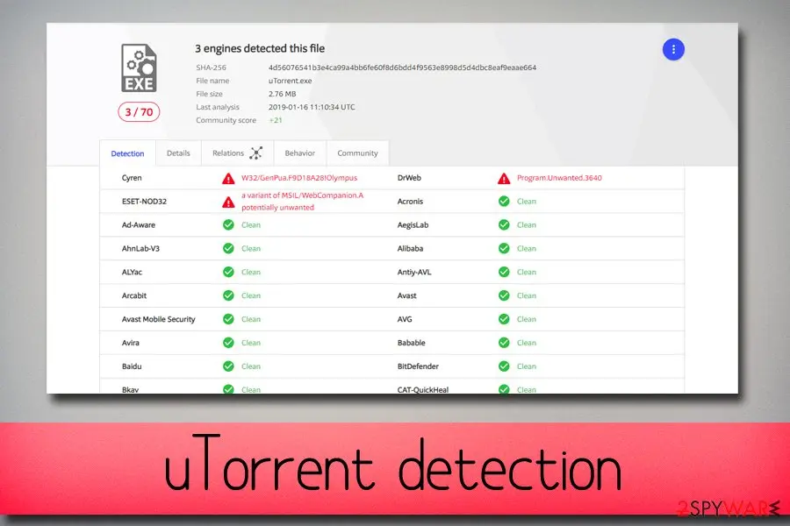Click BitDefender green check icon
790x526 pixels.
click(504, 366)
